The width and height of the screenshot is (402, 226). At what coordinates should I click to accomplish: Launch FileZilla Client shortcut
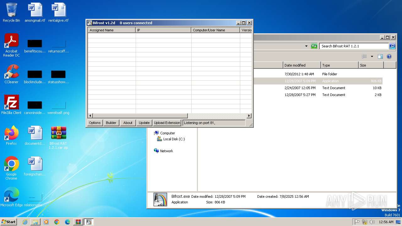[11, 105]
